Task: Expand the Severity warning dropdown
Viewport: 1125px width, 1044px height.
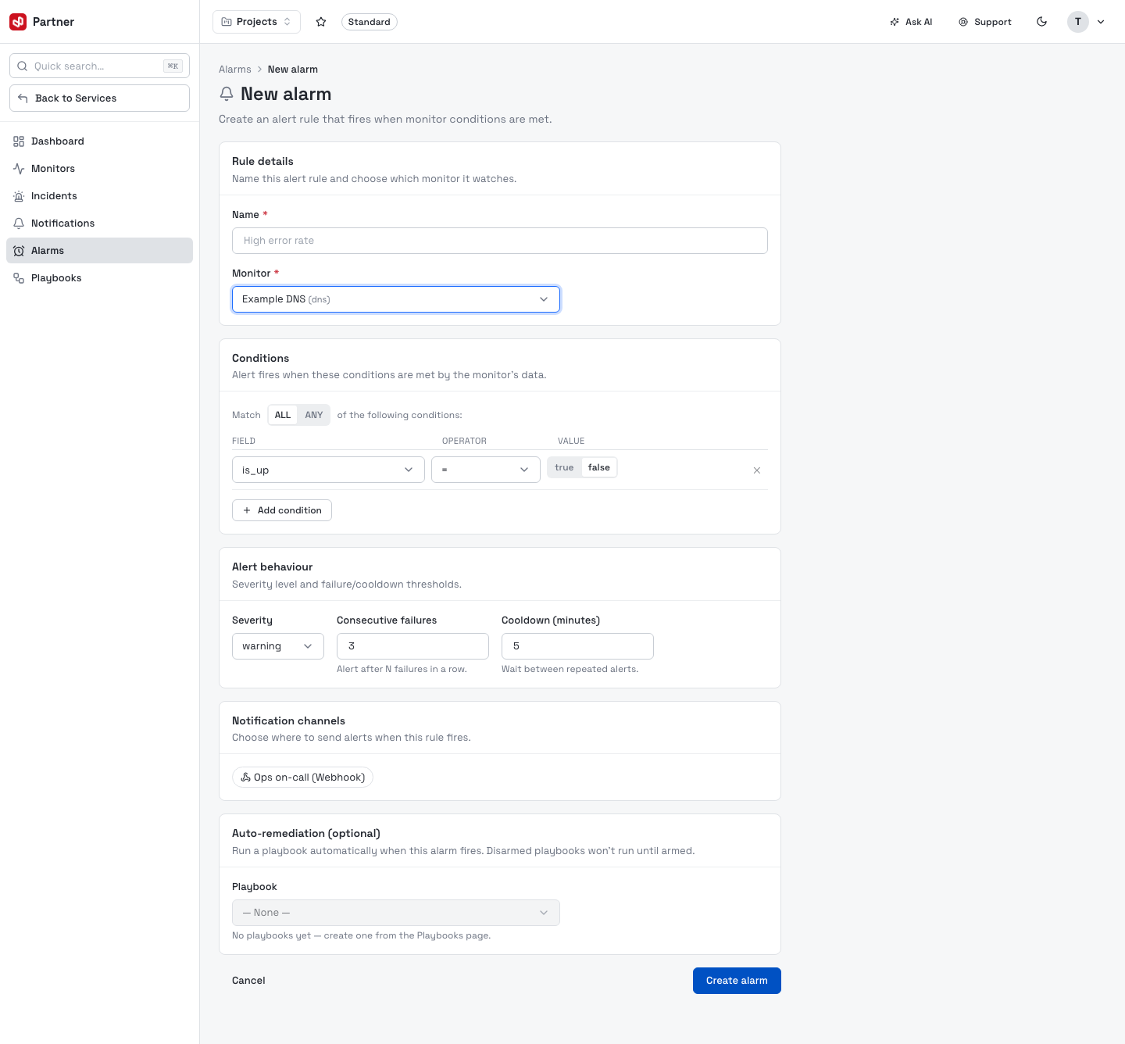Action: (x=278, y=646)
